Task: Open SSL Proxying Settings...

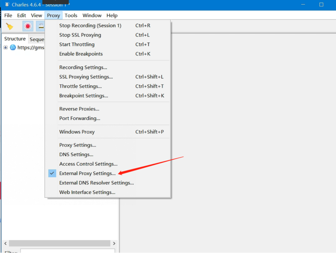Action: (x=108, y=77)
